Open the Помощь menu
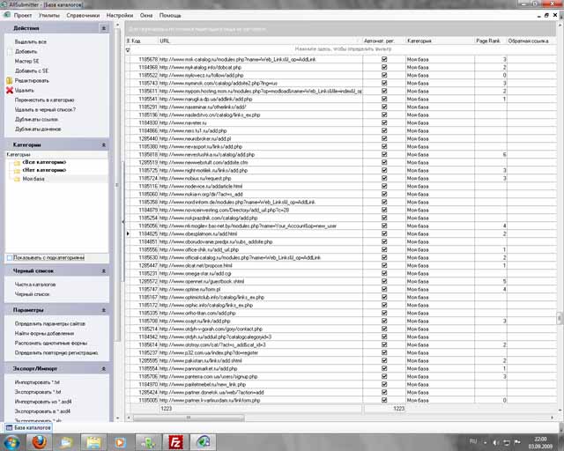 tap(170, 16)
